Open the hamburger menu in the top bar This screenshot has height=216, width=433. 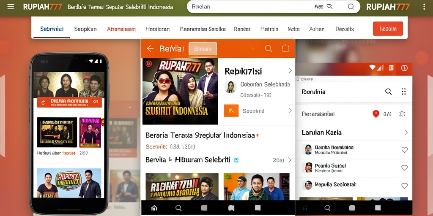click(x=11, y=7)
